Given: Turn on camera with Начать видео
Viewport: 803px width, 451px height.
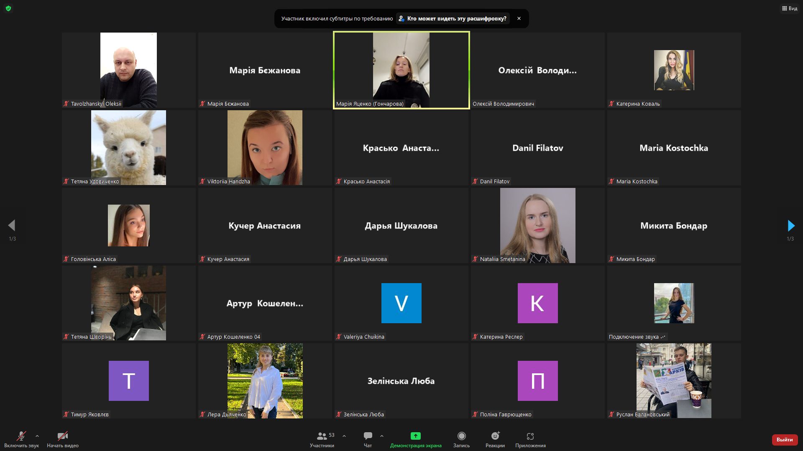Looking at the screenshot, I should tap(63, 439).
